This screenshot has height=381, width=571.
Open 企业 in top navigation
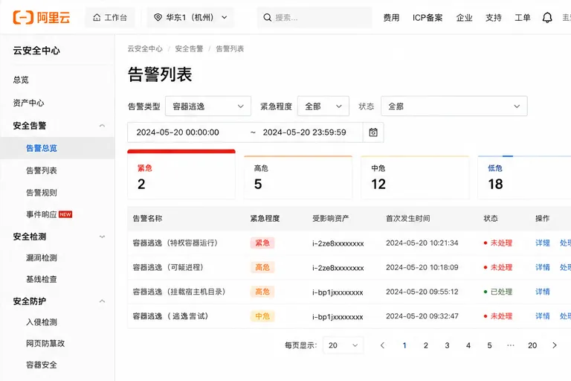[x=464, y=18]
